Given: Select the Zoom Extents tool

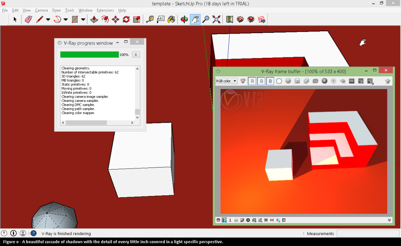Looking at the screenshot, I should [216, 19].
